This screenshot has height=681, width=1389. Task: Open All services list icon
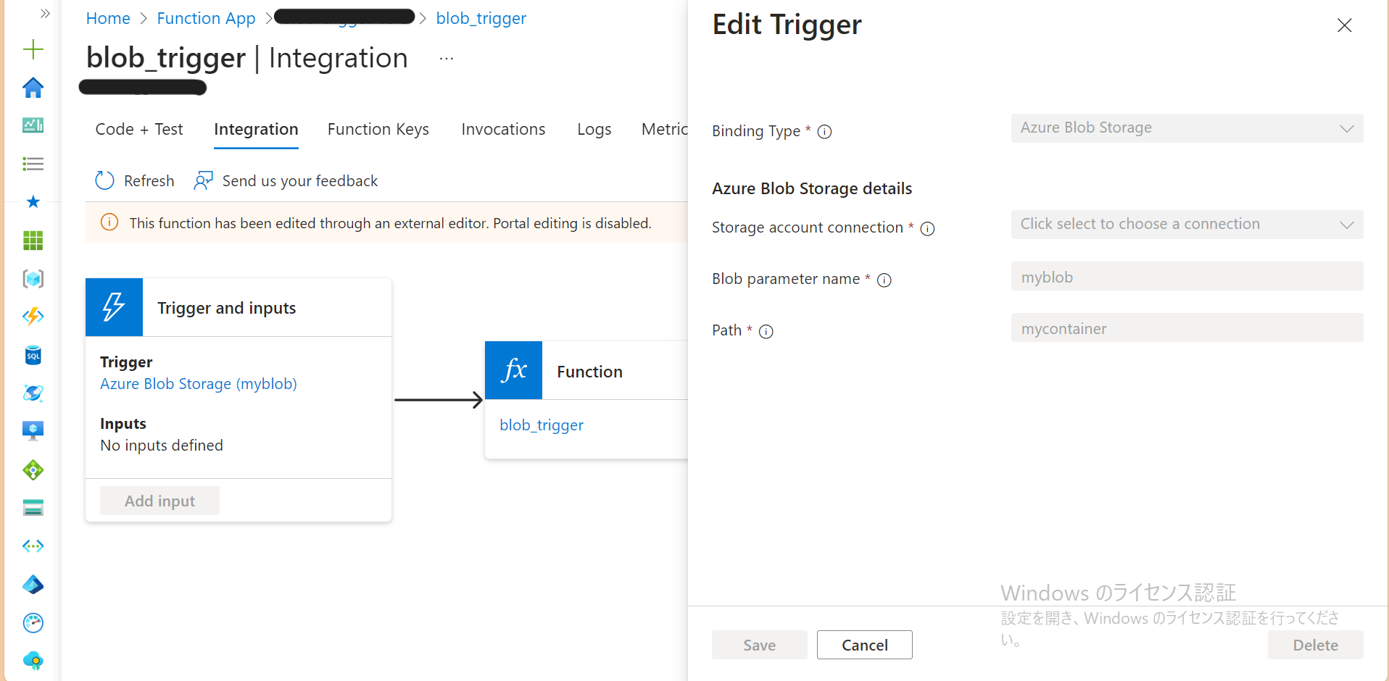click(x=33, y=164)
